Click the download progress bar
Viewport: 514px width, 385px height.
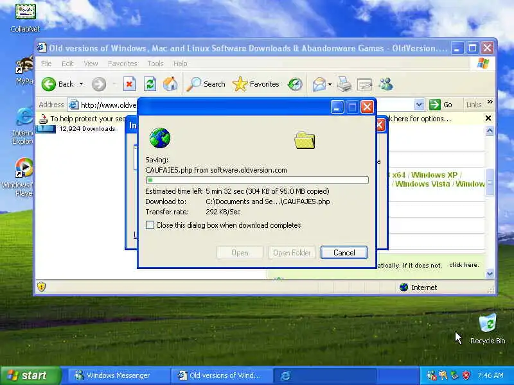coord(257,180)
